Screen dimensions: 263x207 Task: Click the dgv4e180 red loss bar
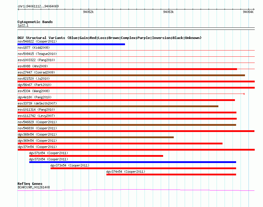pyautogui.click(x=126, y=100)
